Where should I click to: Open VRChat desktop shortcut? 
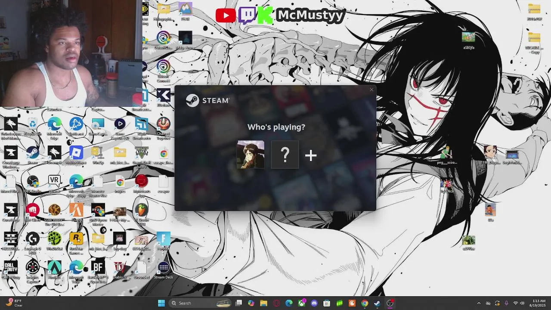[x=54, y=185]
